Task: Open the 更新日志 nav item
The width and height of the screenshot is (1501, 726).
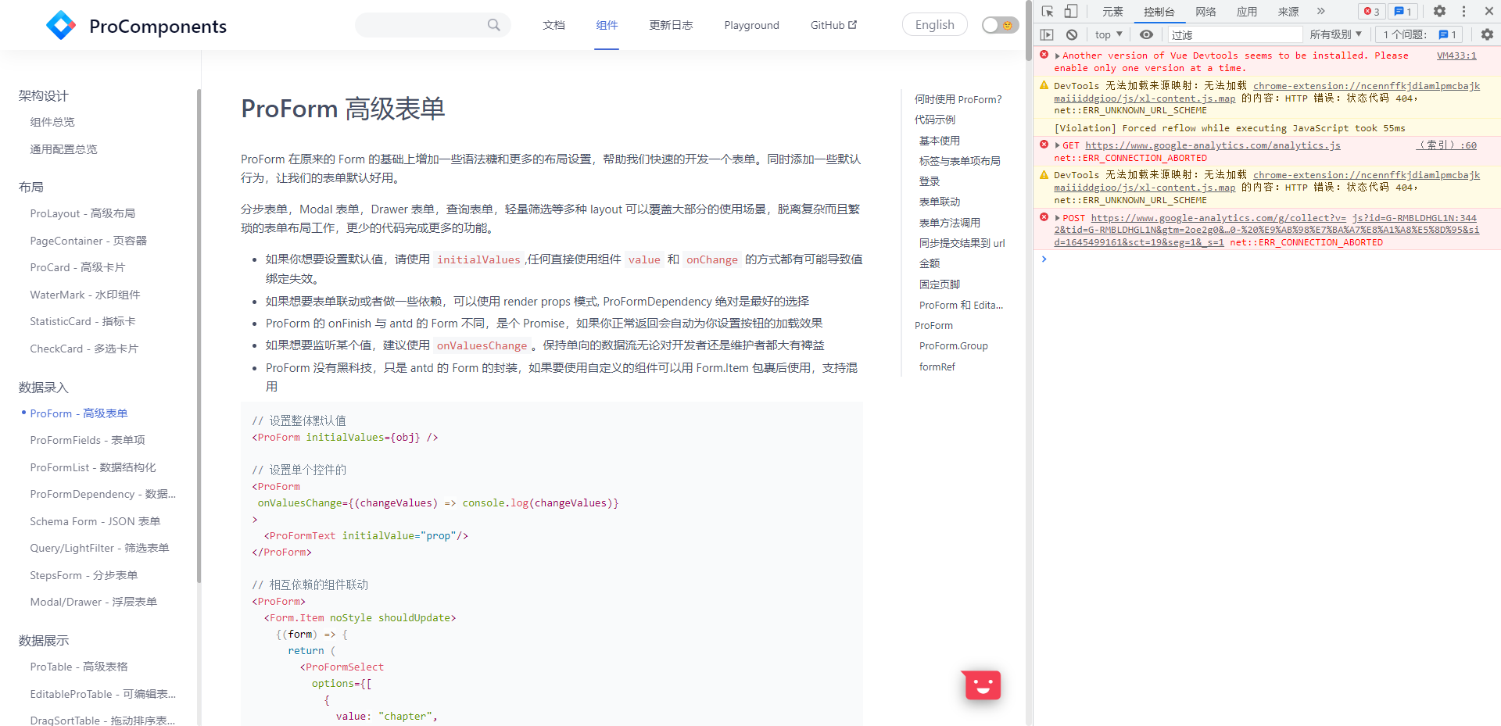Action: pyautogui.click(x=671, y=25)
